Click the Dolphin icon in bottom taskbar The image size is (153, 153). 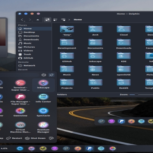90,148
